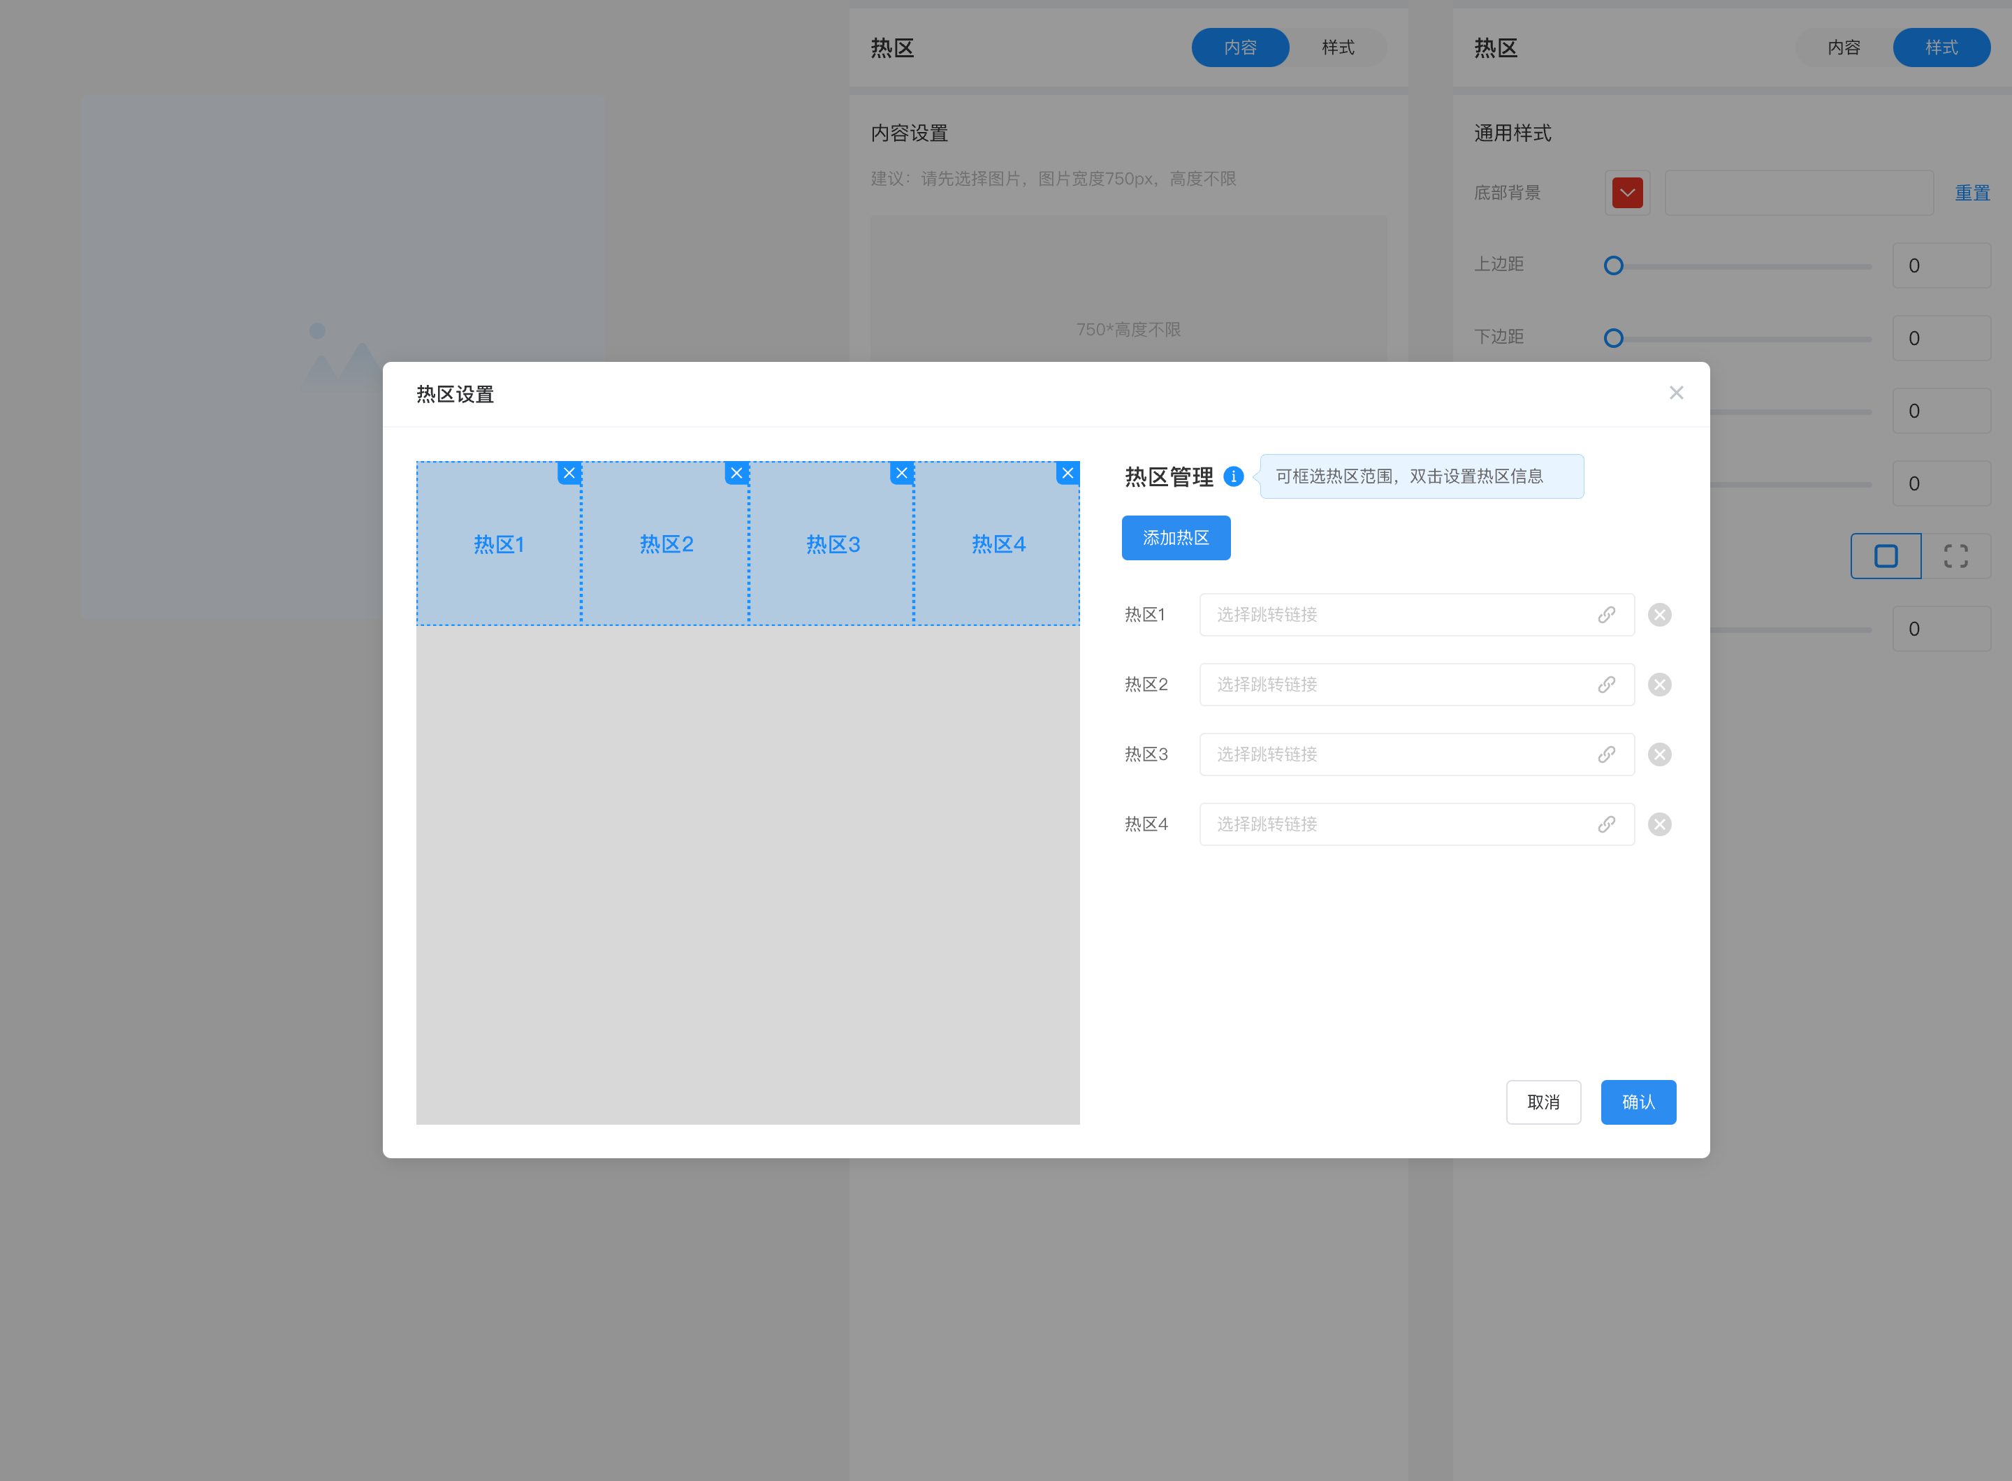Delete 热区2 row using round X icon
Viewport: 2012px width, 1481px height.
1660,685
